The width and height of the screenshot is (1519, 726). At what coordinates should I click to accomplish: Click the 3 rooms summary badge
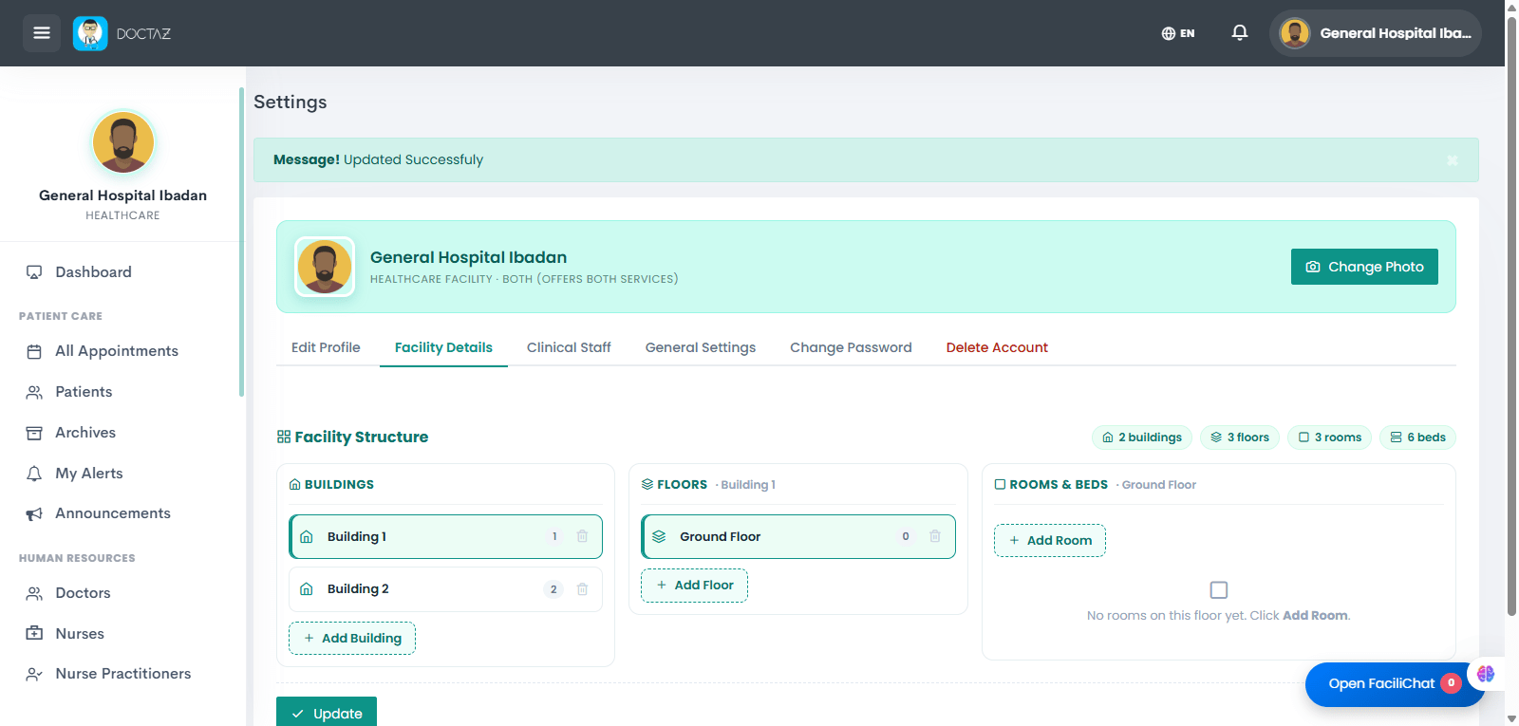(1329, 437)
